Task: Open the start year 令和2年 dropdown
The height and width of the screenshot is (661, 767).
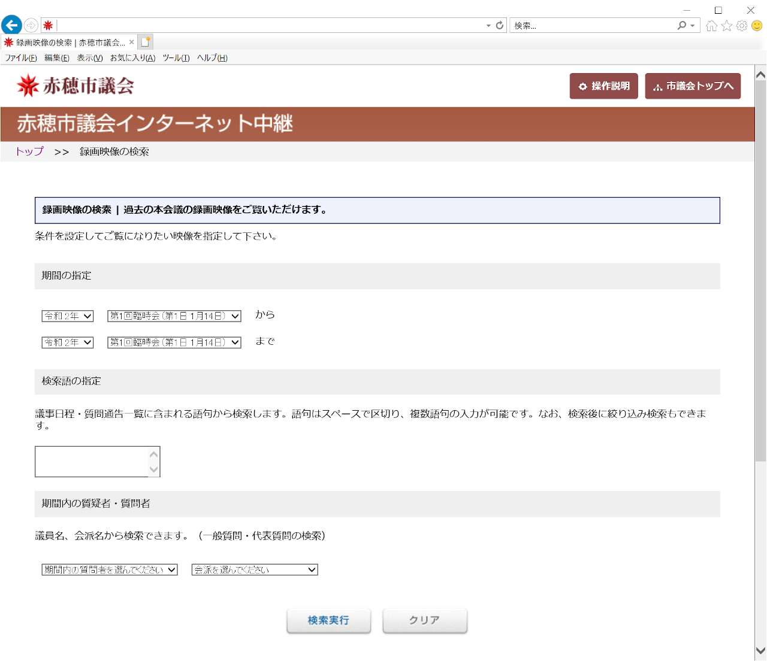Action: pos(68,316)
